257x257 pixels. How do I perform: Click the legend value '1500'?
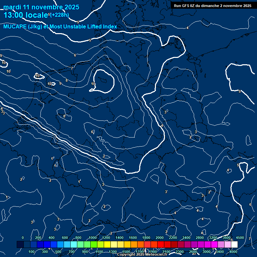(x=126, y=252)
